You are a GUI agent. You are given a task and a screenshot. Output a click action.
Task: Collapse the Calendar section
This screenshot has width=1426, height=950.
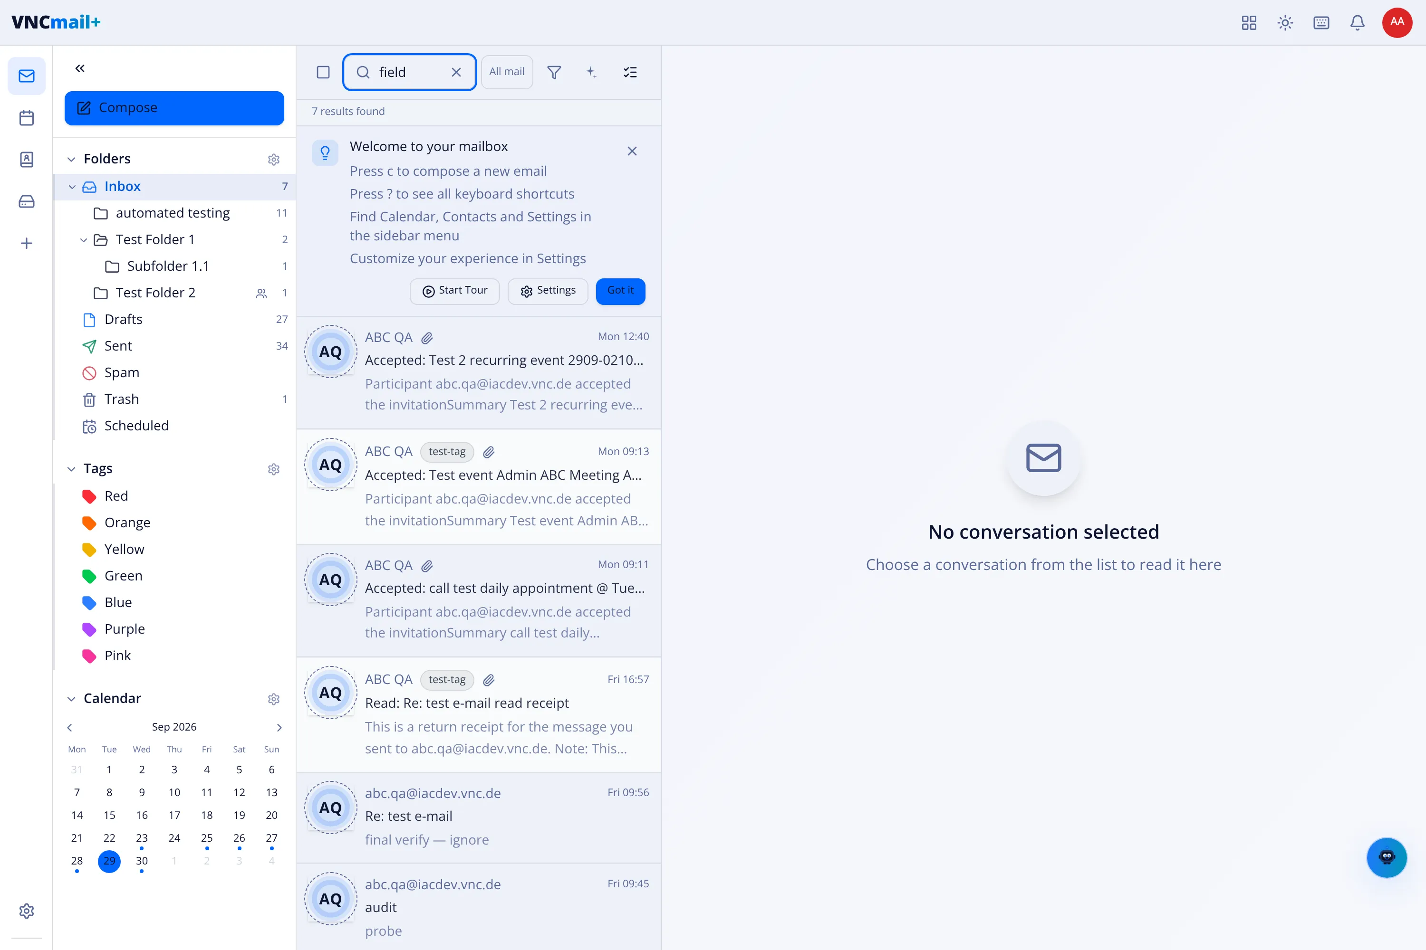(72, 699)
